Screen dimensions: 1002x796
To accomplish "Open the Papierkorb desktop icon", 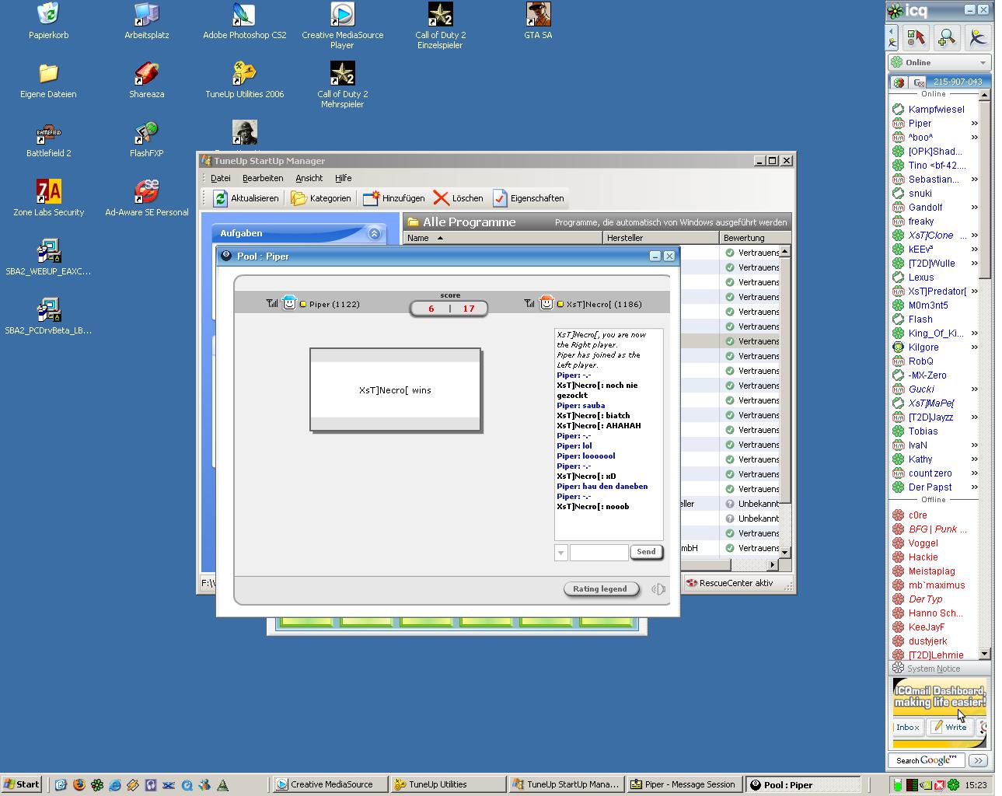I will (48, 22).
